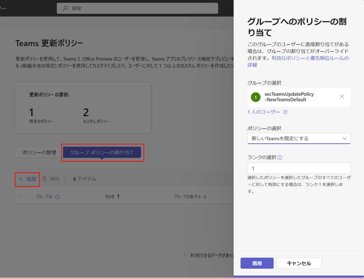
Task: Click the 0 アイテム count text
Action: [x=85, y=179]
